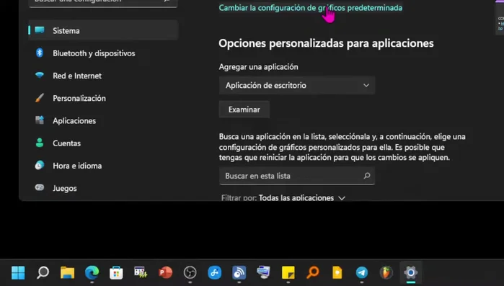504x286 pixels.
Task: Click the Hora e idioma clock-globe icon
Action: (x=40, y=165)
